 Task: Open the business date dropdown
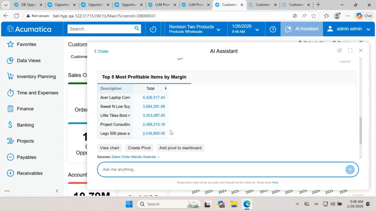pos(246,29)
